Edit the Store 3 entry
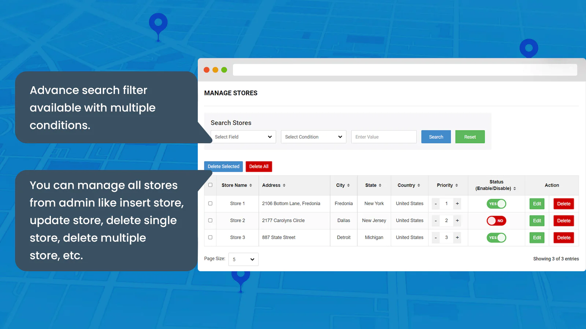 coord(537,238)
